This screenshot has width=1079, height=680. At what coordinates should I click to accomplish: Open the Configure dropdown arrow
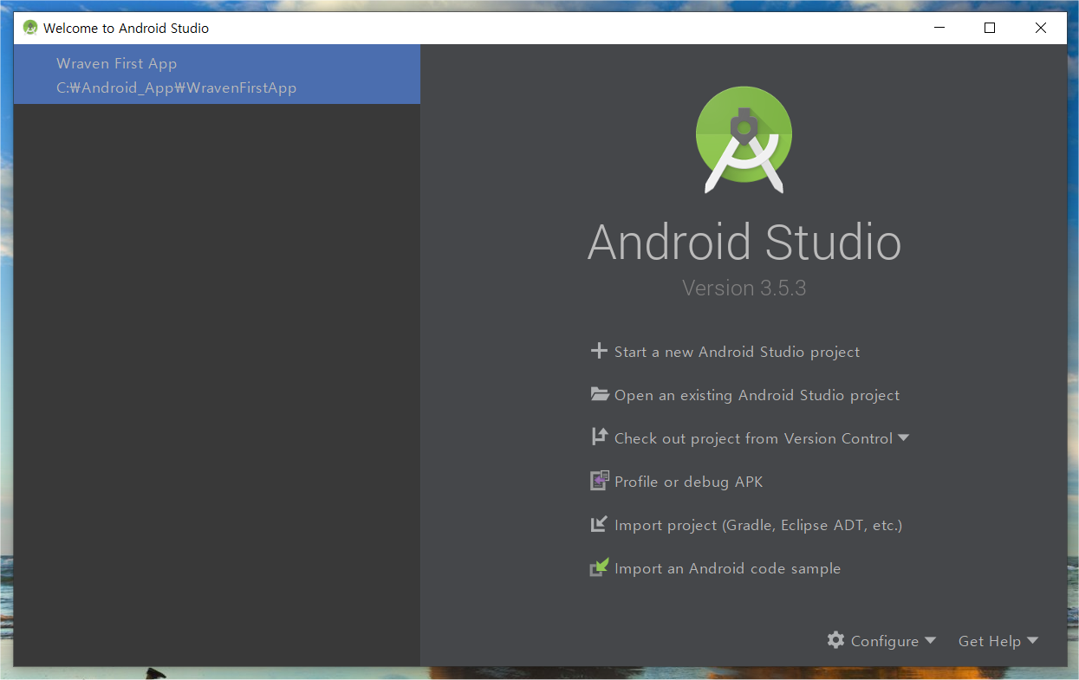click(x=930, y=641)
